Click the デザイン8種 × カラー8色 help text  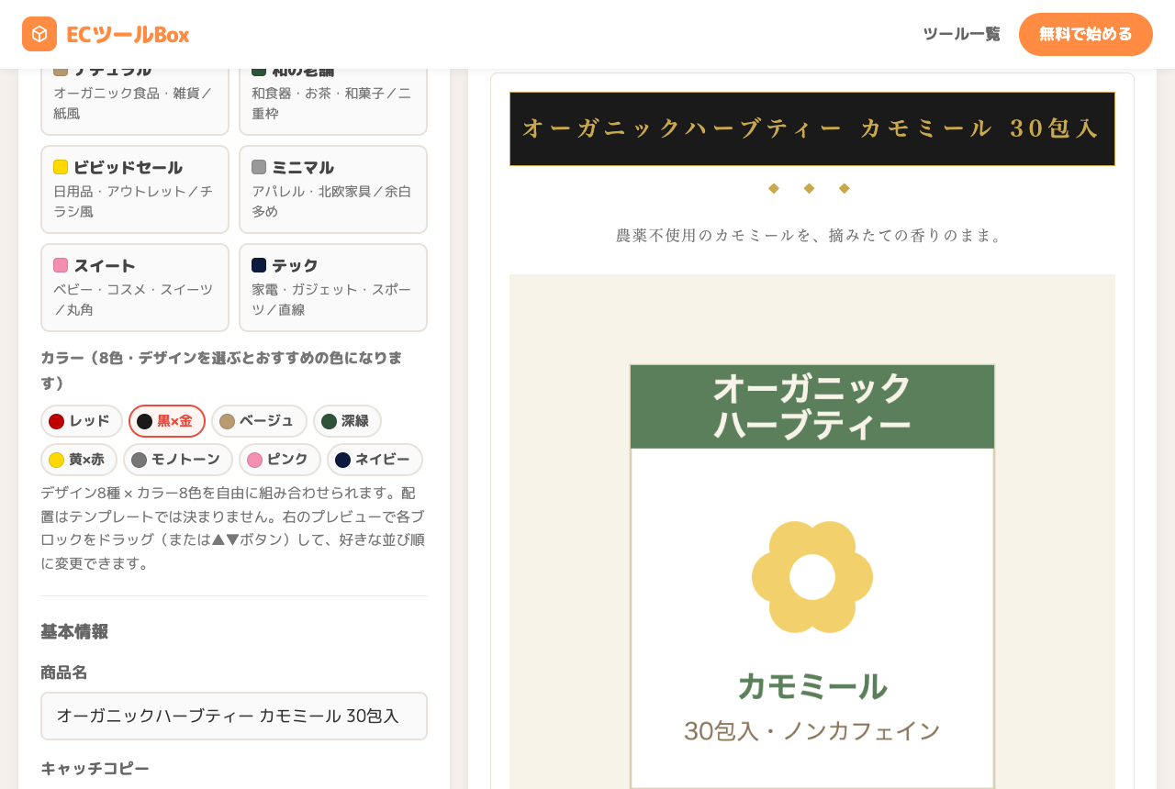point(233,528)
